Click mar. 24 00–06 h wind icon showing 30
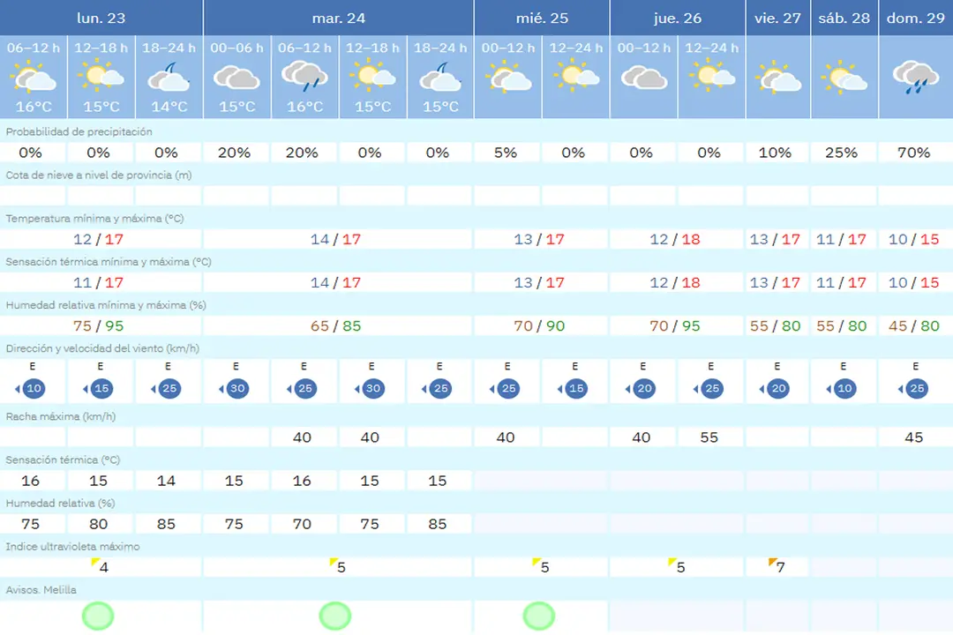 234,388
